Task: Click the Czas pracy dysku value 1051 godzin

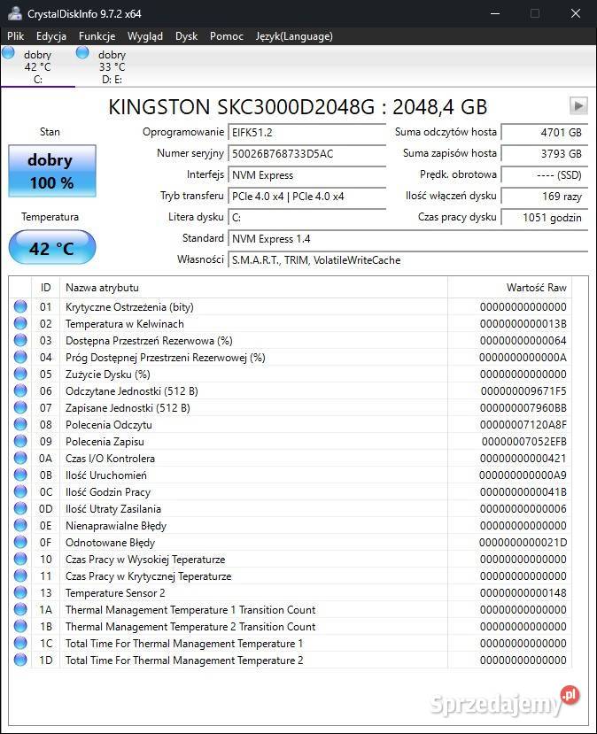Action: (544, 218)
